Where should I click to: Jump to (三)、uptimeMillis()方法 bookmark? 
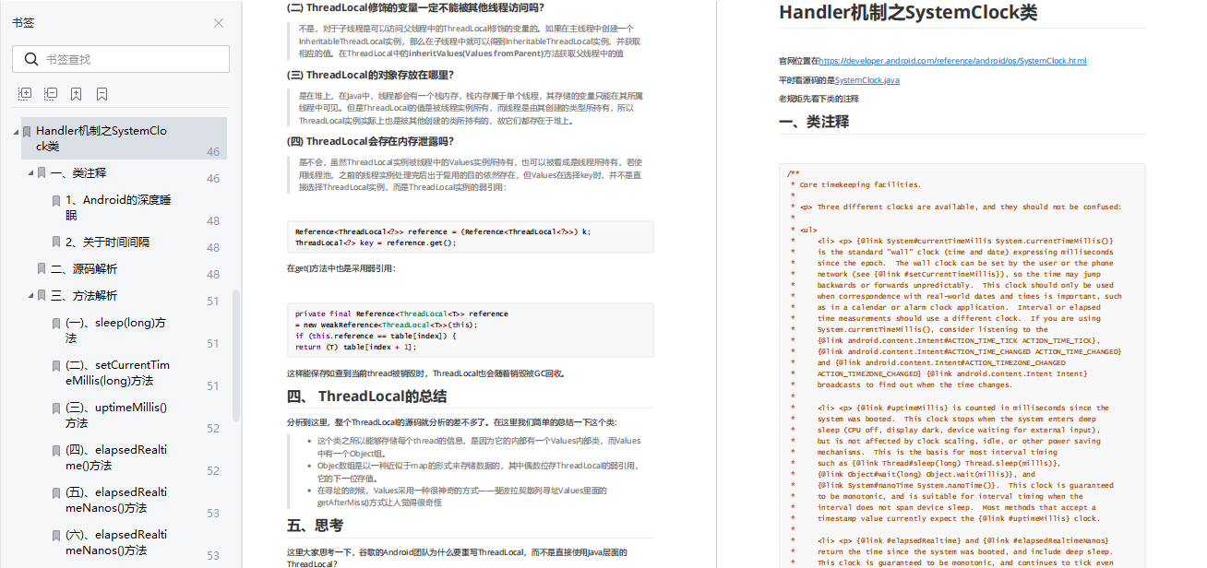pos(116,415)
